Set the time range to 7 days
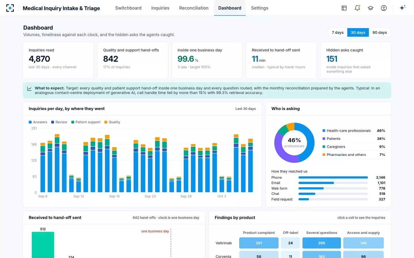414x258 pixels. click(x=338, y=32)
